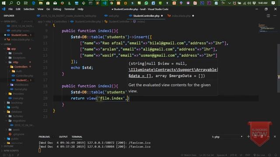Click the Go Live status bar button
280x157 pixels.
[259, 155]
